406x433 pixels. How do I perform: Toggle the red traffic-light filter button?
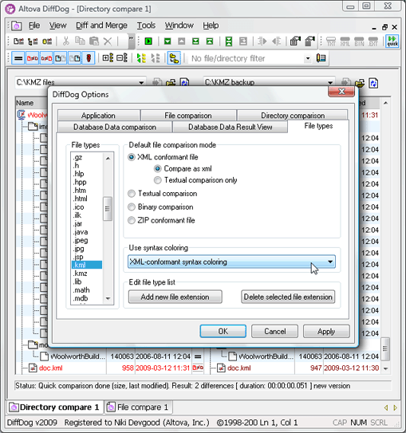coord(89,58)
